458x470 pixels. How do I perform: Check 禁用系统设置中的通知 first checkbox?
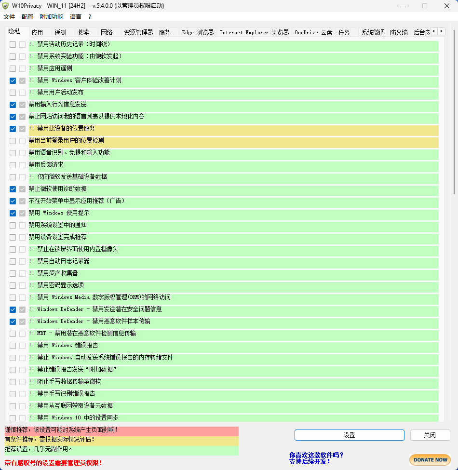tap(13, 225)
